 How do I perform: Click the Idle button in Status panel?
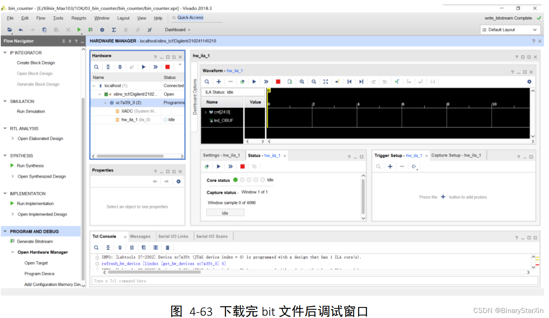[225, 213]
